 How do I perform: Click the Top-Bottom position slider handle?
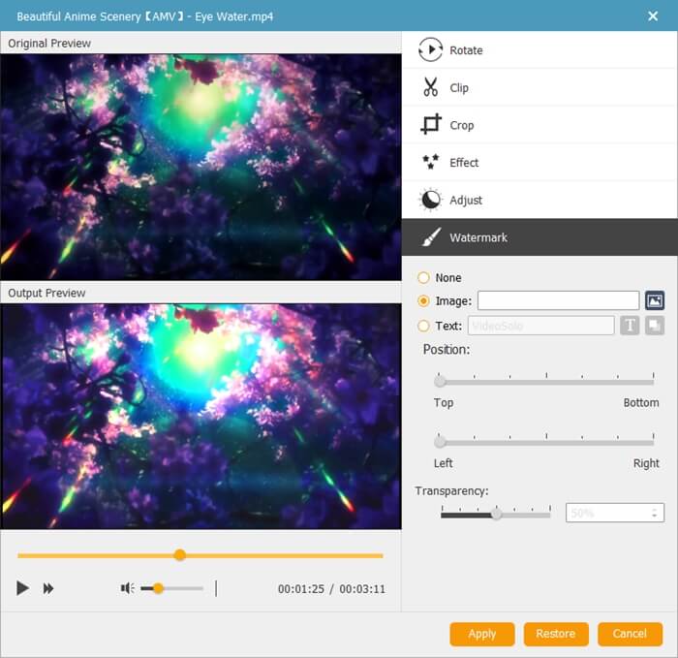440,382
